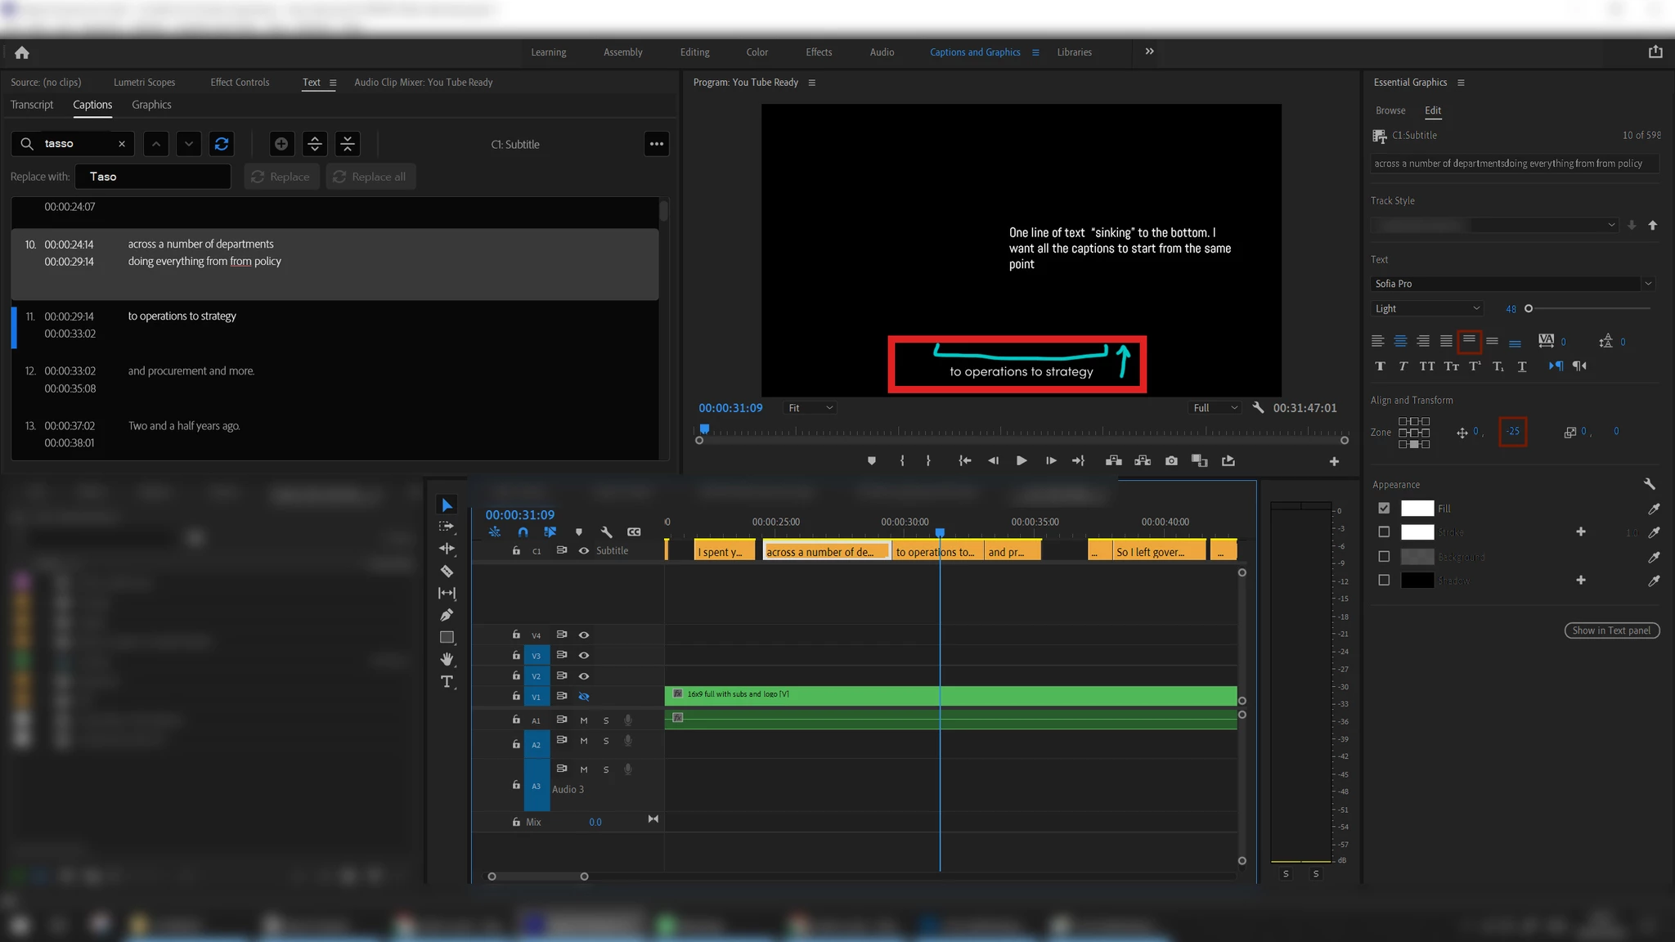Select the Razor tool in the timeline toolbar
Image resolution: width=1675 pixels, height=942 pixels.
coord(447,571)
